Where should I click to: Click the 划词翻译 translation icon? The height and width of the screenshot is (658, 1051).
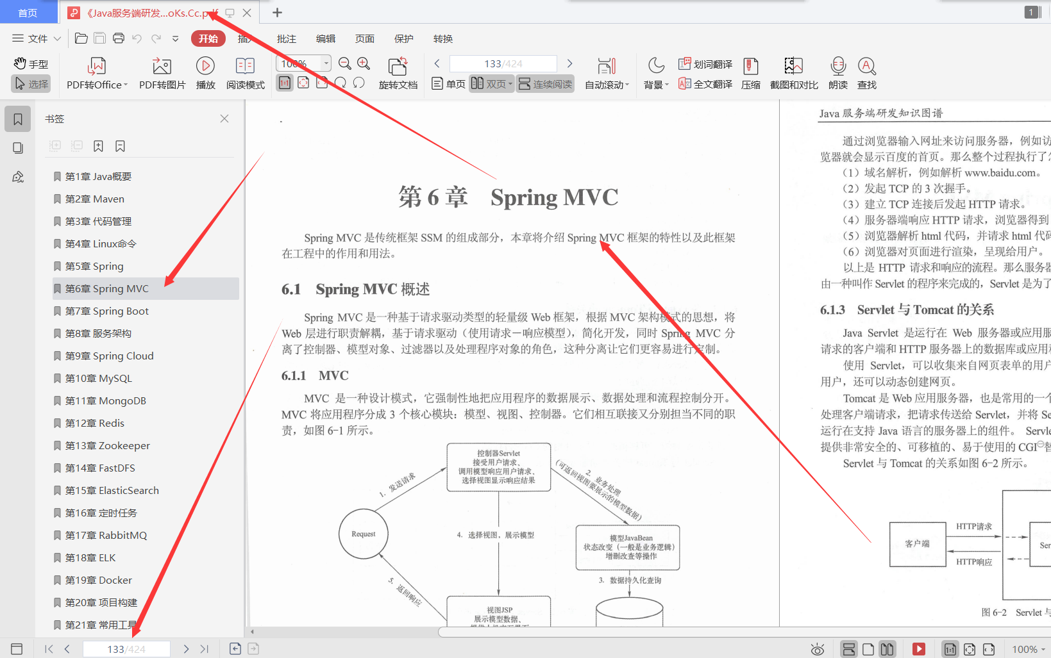(705, 63)
